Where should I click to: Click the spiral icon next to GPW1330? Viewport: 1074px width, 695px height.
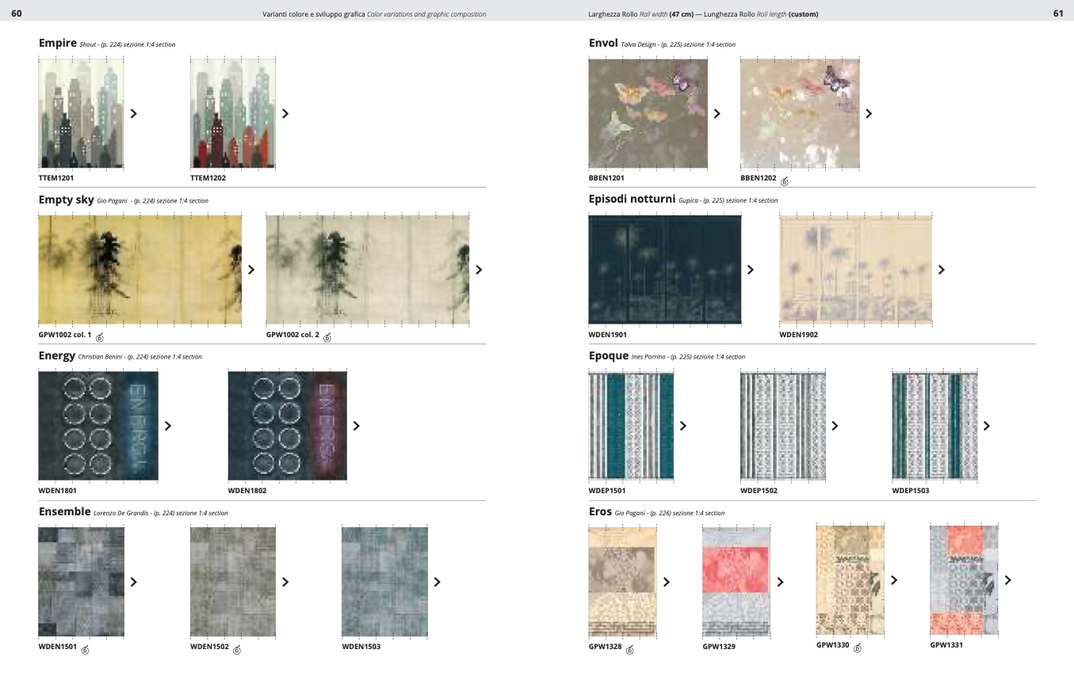858,648
